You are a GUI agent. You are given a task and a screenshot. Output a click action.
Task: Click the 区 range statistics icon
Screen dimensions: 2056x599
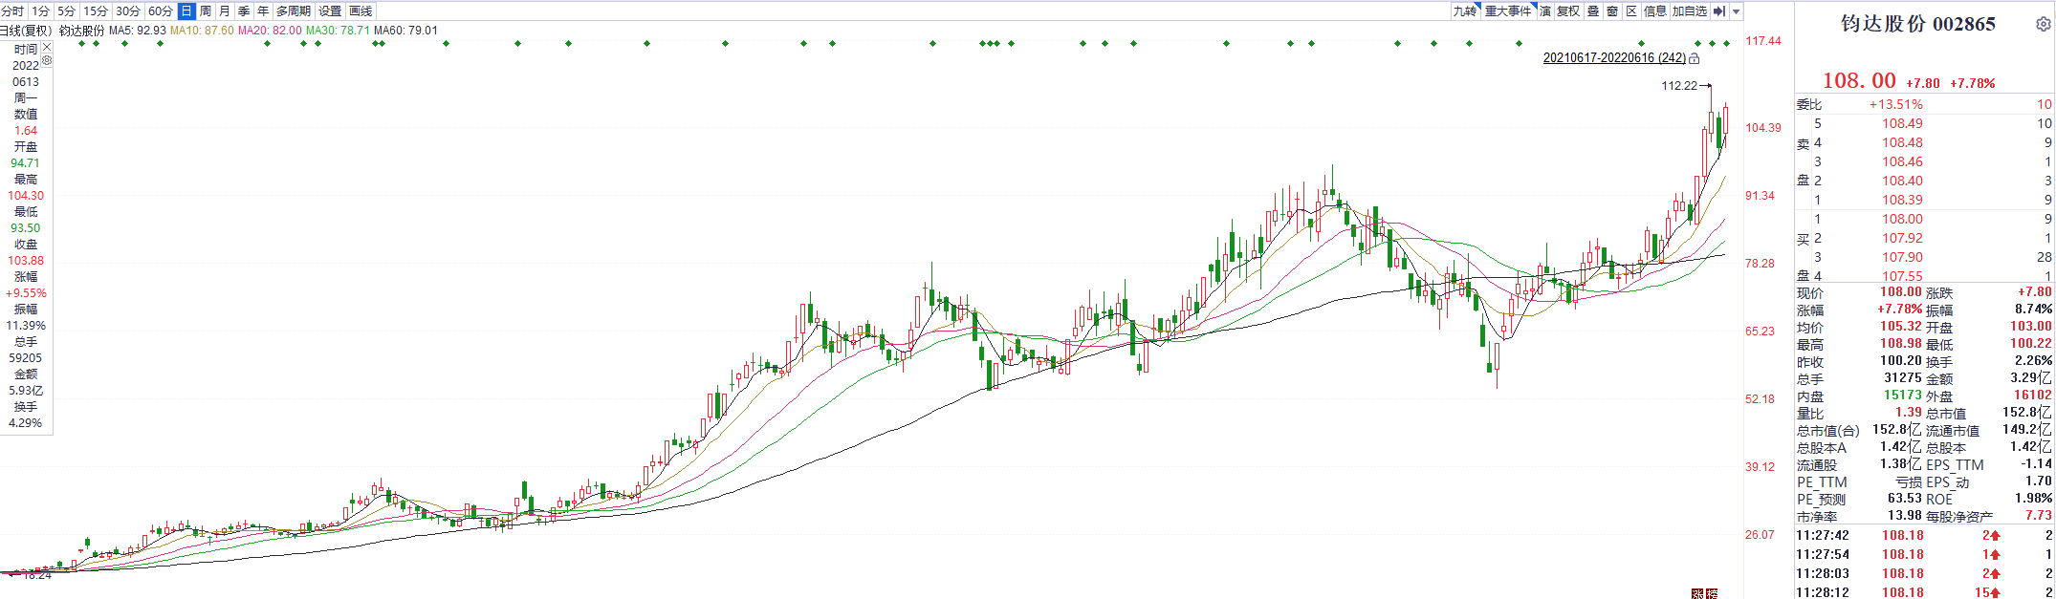click(1631, 11)
